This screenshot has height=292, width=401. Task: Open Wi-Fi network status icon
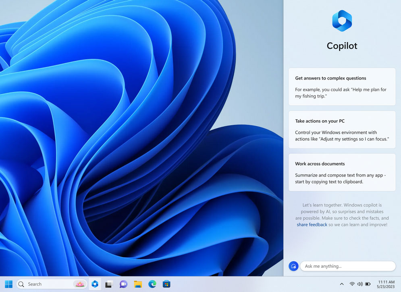tap(352, 284)
